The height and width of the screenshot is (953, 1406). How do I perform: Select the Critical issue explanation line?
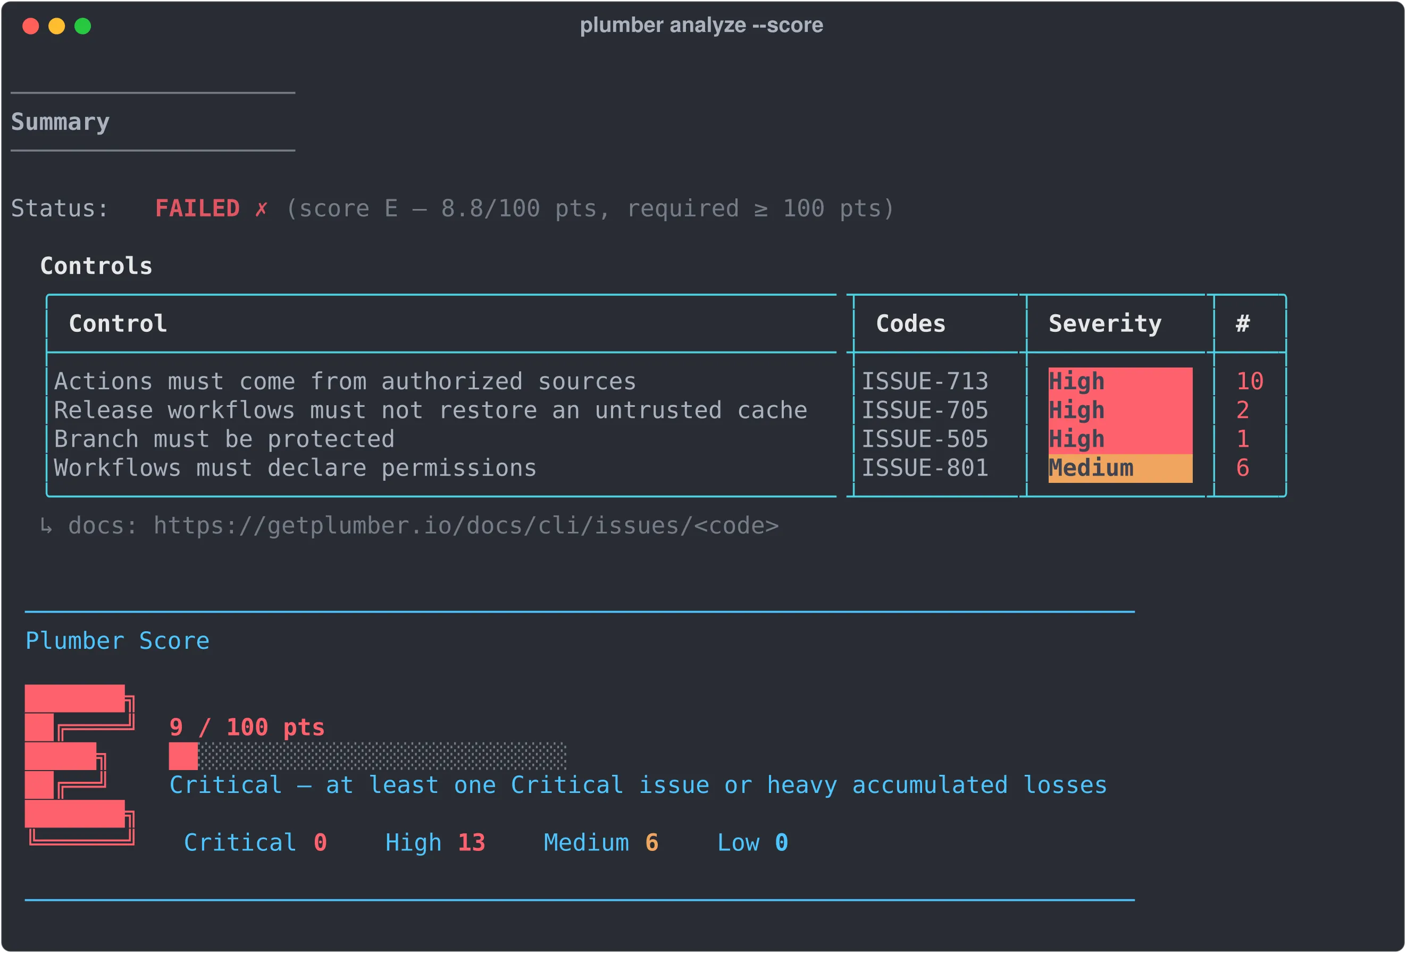[638, 785]
